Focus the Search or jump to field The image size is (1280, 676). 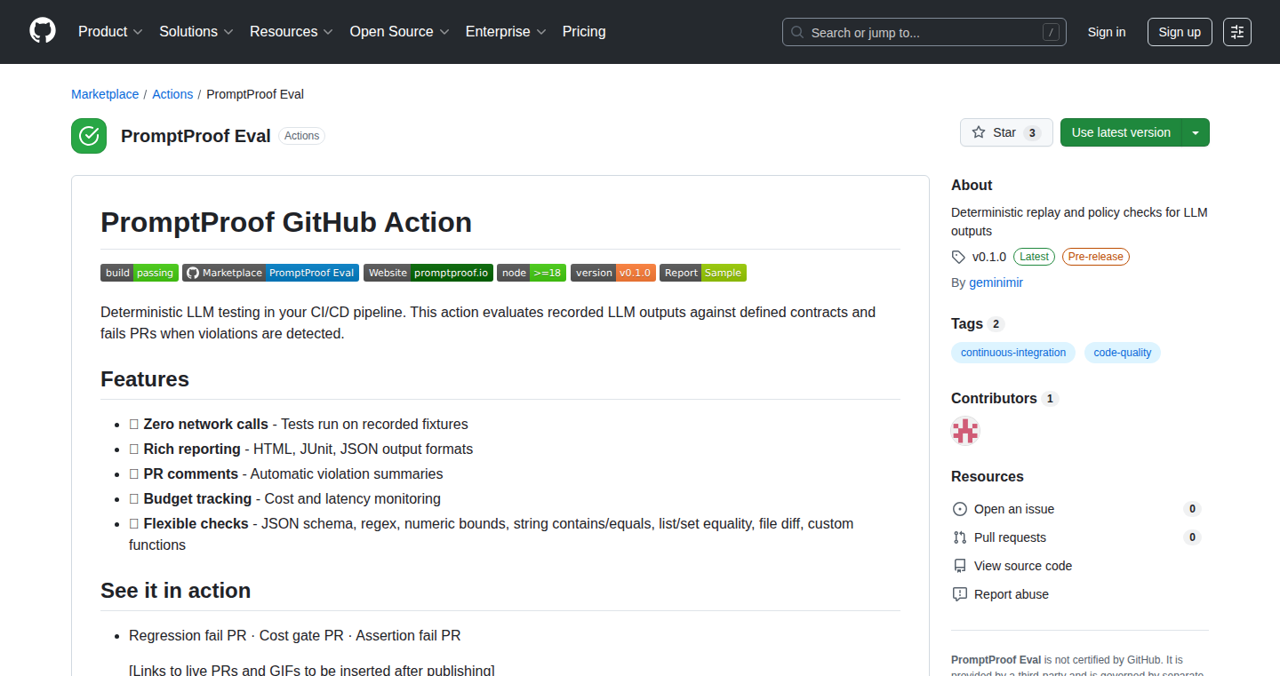point(924,32)
